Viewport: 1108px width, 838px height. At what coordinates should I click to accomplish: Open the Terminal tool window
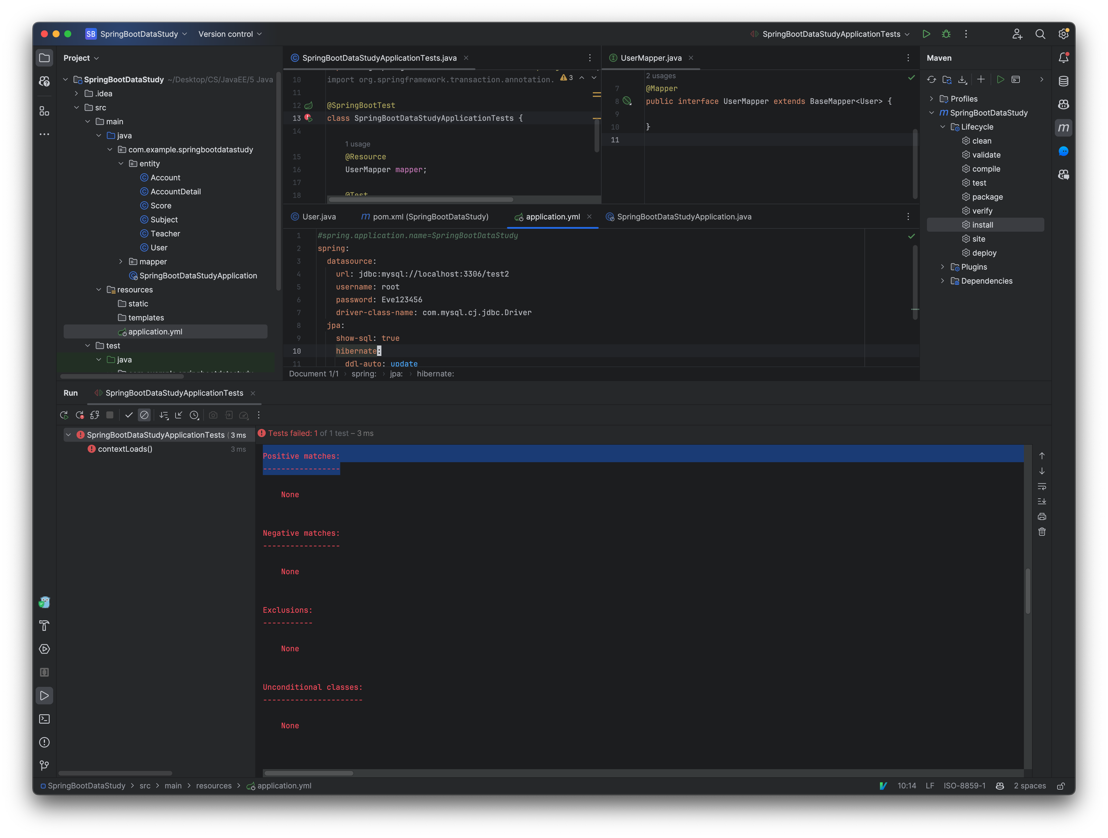pyautogui.click(x=44, y=719)
